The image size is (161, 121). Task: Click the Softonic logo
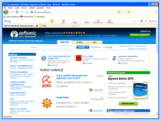point(23,34)
